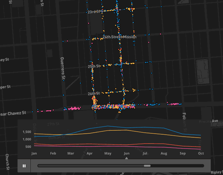Click the 25th St map label
Image resolution: width=223 pixels, height=175 pixels.
(x=94, y=66)
